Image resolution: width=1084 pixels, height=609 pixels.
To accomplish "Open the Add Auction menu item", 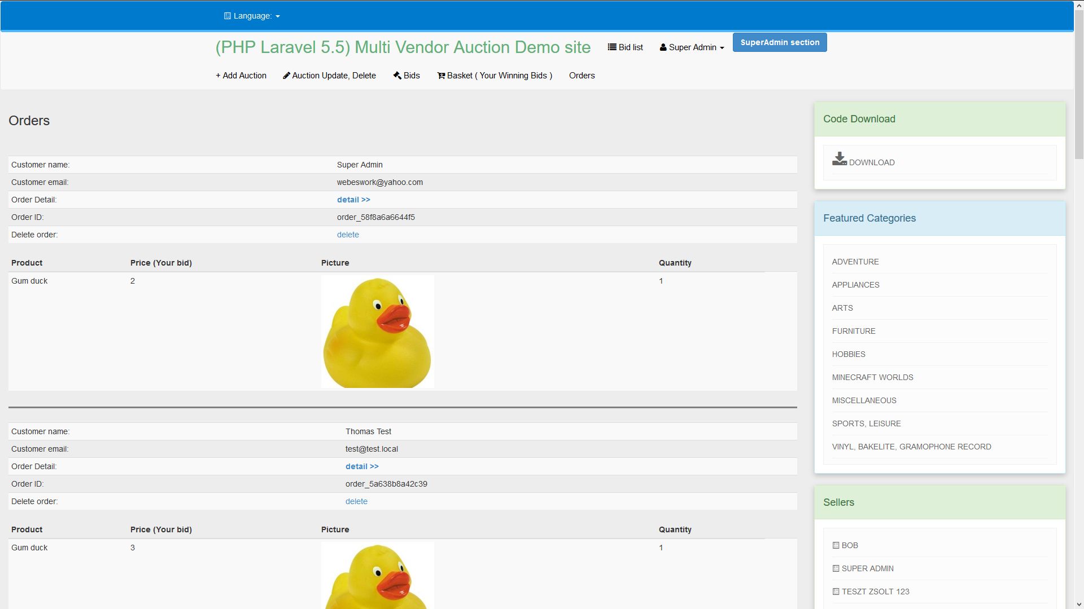I will pyautogui.click(x=241, y=76).
